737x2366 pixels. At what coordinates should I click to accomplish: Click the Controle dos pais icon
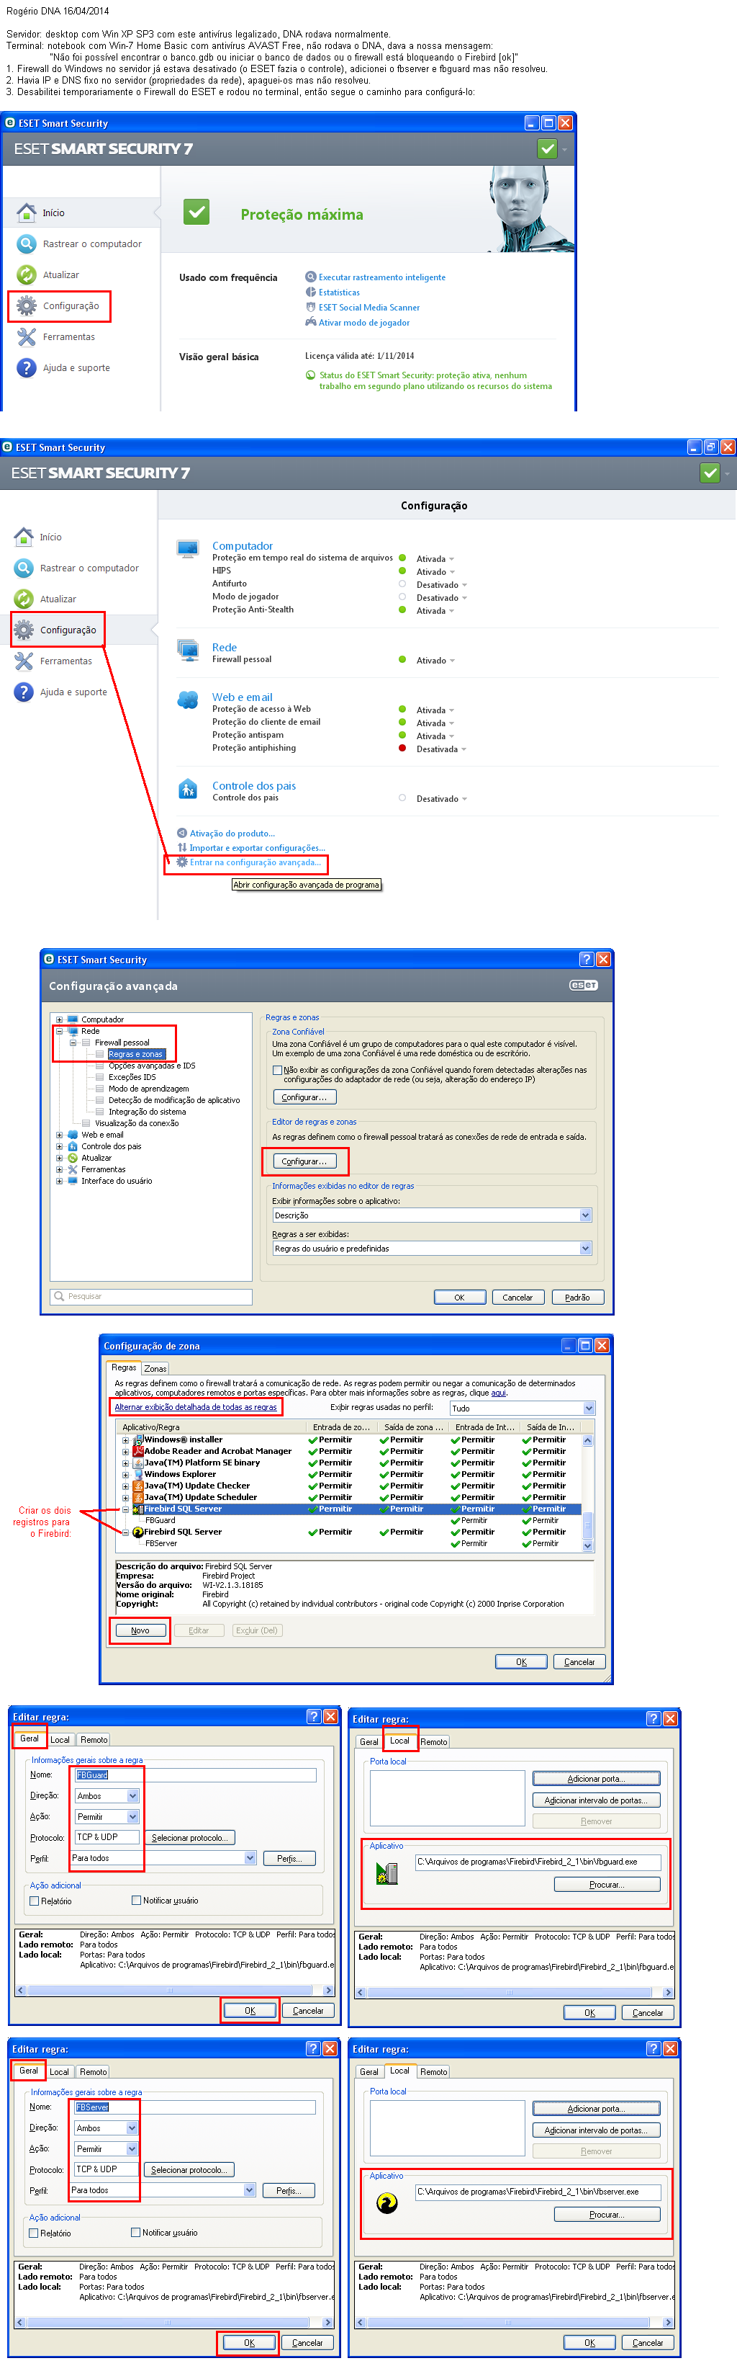pyautogui.click(x=187, y=789)
